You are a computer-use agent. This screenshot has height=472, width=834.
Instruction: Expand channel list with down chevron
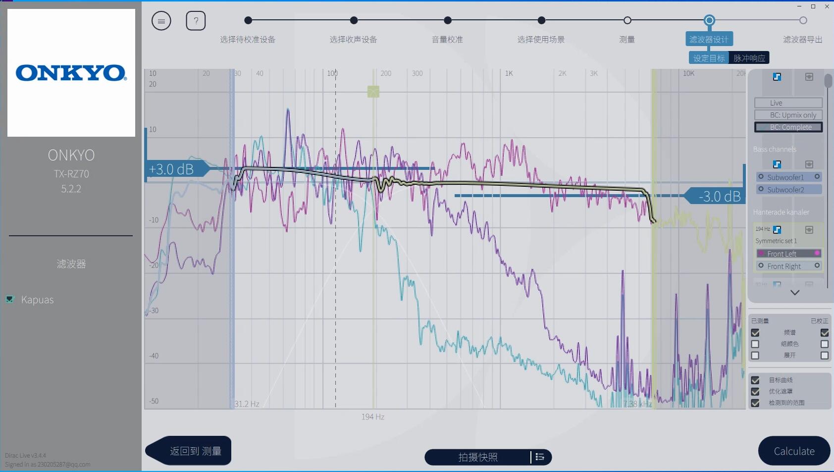tap(795, 293)
